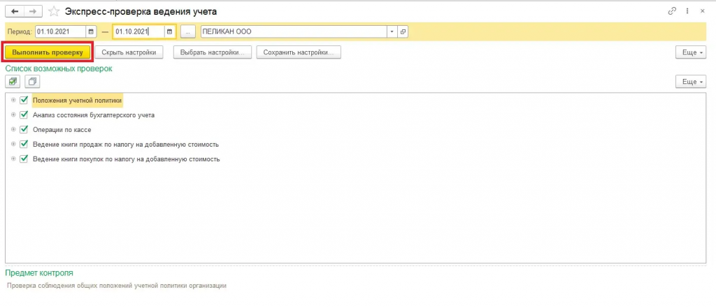The width and height of the screenshot is (716, 308).
Task: Click the period end date field
Action: pyautogui.click(x=139, y=31)
